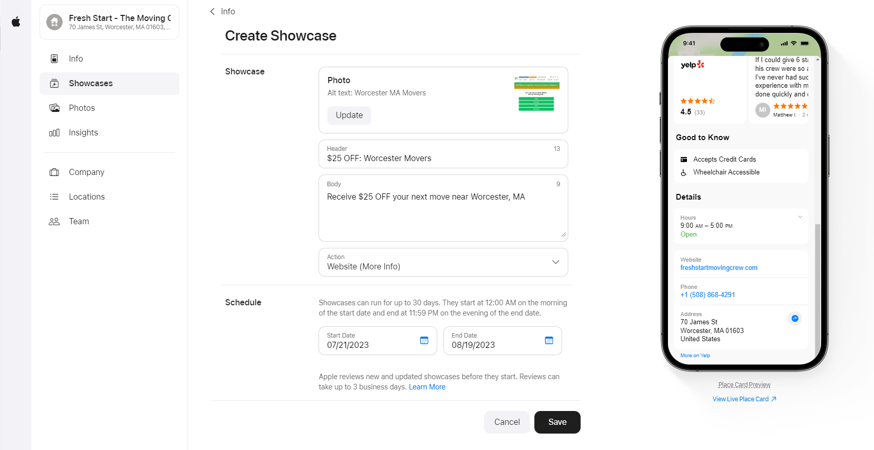Click the Company briefcase icon

pyautogui.click(x=54, y=172)
